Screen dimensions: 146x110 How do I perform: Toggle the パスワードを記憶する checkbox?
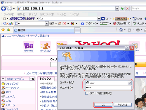(x=86, y=93)
